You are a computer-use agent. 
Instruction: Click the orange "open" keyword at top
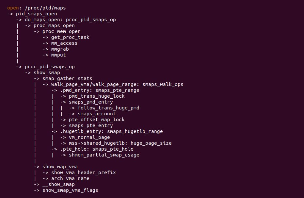click(13, 8)
